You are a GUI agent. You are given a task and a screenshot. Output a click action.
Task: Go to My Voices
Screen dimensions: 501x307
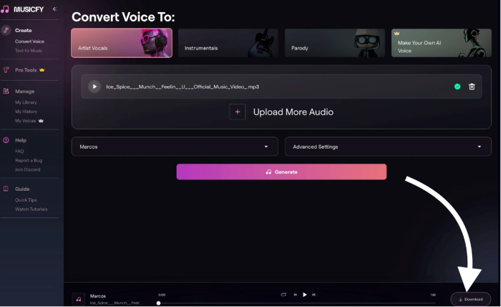pos(25,120)
